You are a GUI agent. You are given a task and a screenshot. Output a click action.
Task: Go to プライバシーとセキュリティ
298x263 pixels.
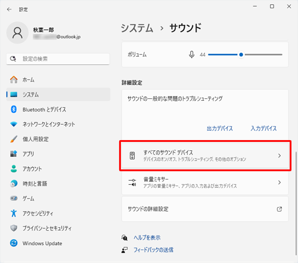tap(58, 228)
